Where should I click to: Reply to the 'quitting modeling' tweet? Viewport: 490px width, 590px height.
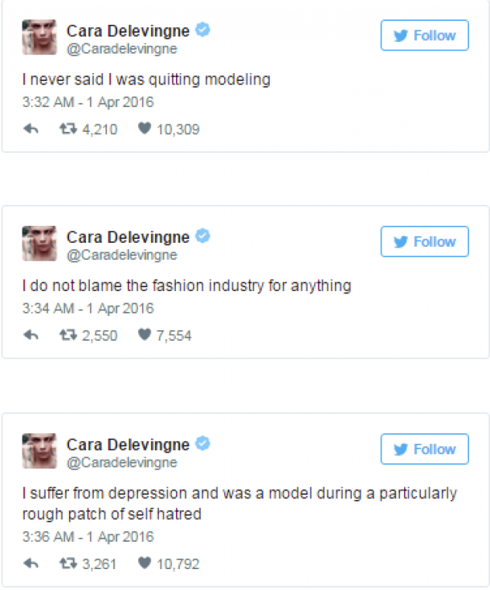click(31, 129)
